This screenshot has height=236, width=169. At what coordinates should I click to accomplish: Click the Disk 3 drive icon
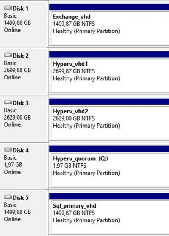(8, 102)
